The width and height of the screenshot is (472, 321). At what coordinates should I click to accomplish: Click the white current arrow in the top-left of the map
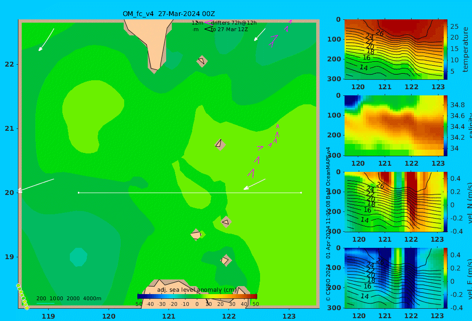46,40
